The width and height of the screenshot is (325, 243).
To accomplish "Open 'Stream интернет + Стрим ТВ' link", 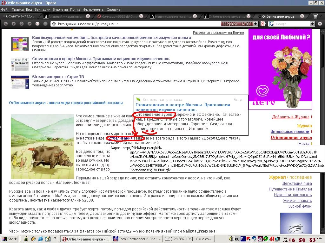I will (x=58, y=77).
